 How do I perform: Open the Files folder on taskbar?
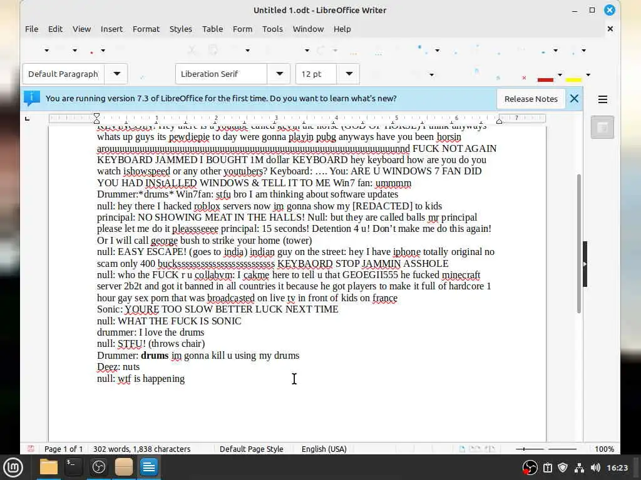point(49,467)
